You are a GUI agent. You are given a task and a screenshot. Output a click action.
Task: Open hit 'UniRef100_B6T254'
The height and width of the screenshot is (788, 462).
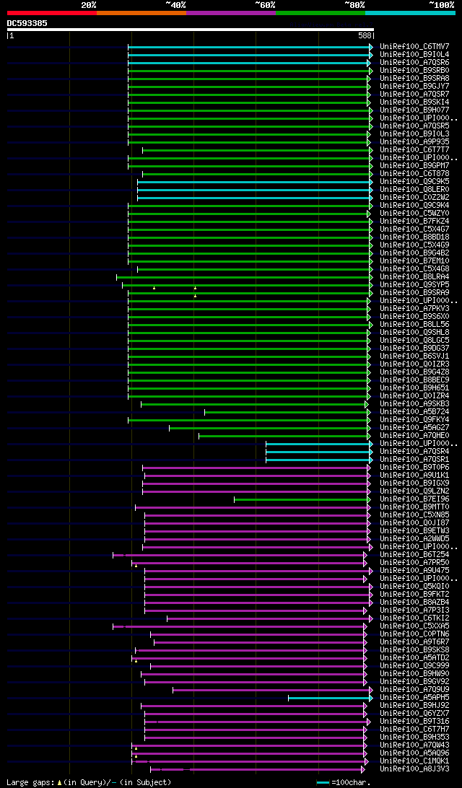pos(414,555)
